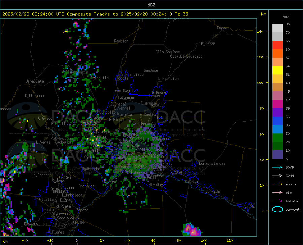Screen dimensions: 303x245
Task: Click the 'Anchoris' map label
Action: point(87,186)
